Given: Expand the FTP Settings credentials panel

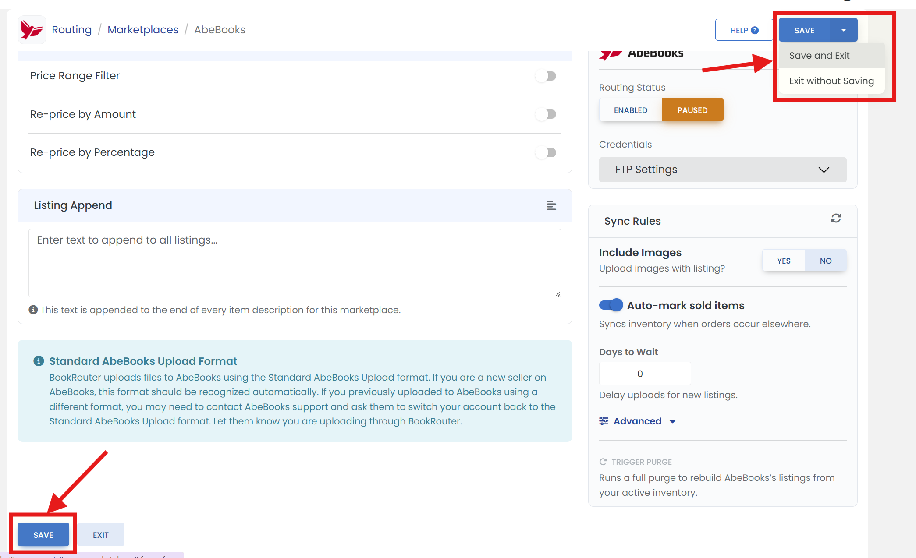Looking at the screenshot, I should coord(723,170).
